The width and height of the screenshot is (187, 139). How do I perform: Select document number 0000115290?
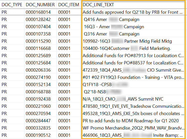click(38, 41)
